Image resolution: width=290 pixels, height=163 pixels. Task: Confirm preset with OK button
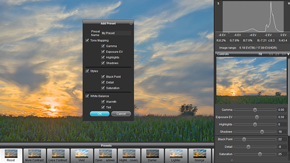100,114
